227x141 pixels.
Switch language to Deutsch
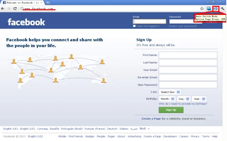(112, 129)
